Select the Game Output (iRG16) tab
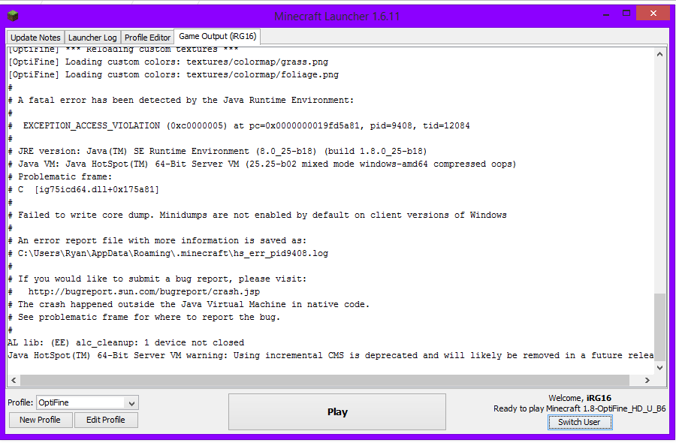The height and width of the screenshot is (443, 676). tap(217, 36)
